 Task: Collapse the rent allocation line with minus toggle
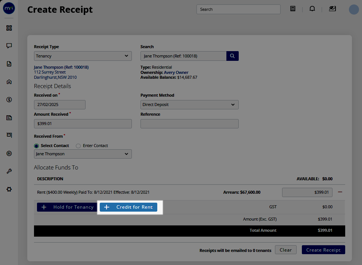tap(340, 192)
